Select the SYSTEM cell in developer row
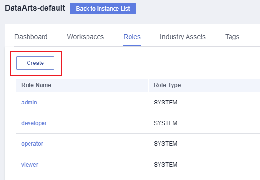This screenshot has height=180, width=260. pyautogui.click(x=165, y=123)
